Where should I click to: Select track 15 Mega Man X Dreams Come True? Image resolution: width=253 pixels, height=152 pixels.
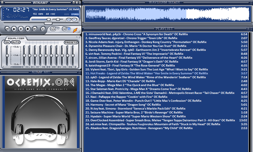click(166, 89)
